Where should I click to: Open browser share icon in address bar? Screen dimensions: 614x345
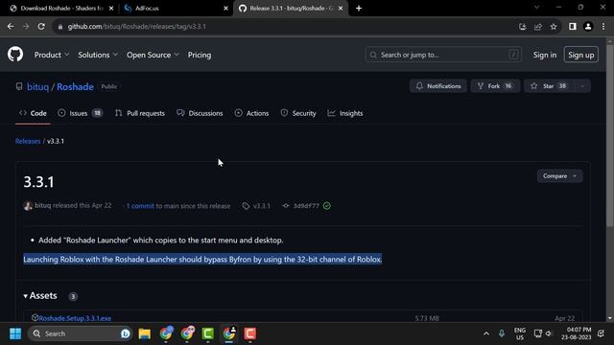pos(538,27)
